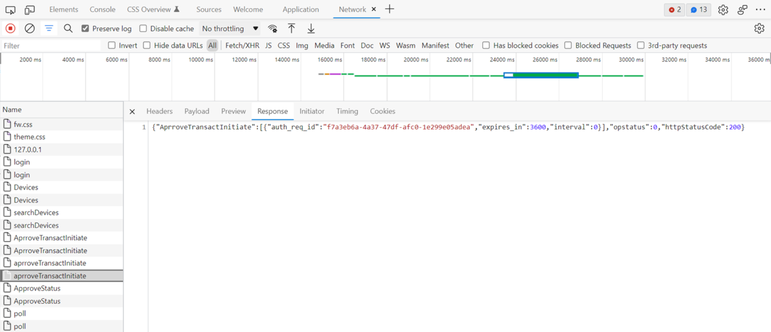Open the Payload sub-tab
Screen dimensions: 771x332
(x=197, y=111)
